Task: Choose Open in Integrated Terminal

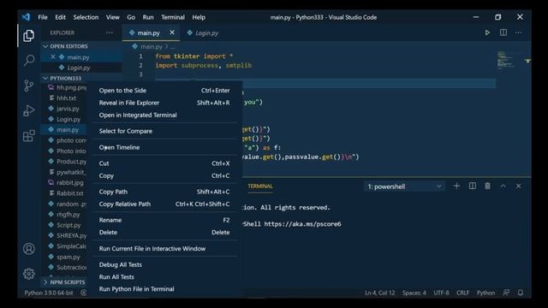Action: (x=164, y=115)
